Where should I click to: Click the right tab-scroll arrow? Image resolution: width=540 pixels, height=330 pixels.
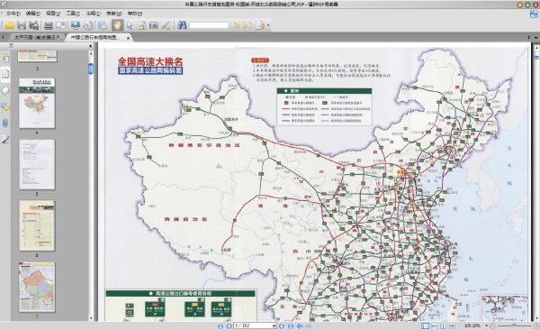528,37
